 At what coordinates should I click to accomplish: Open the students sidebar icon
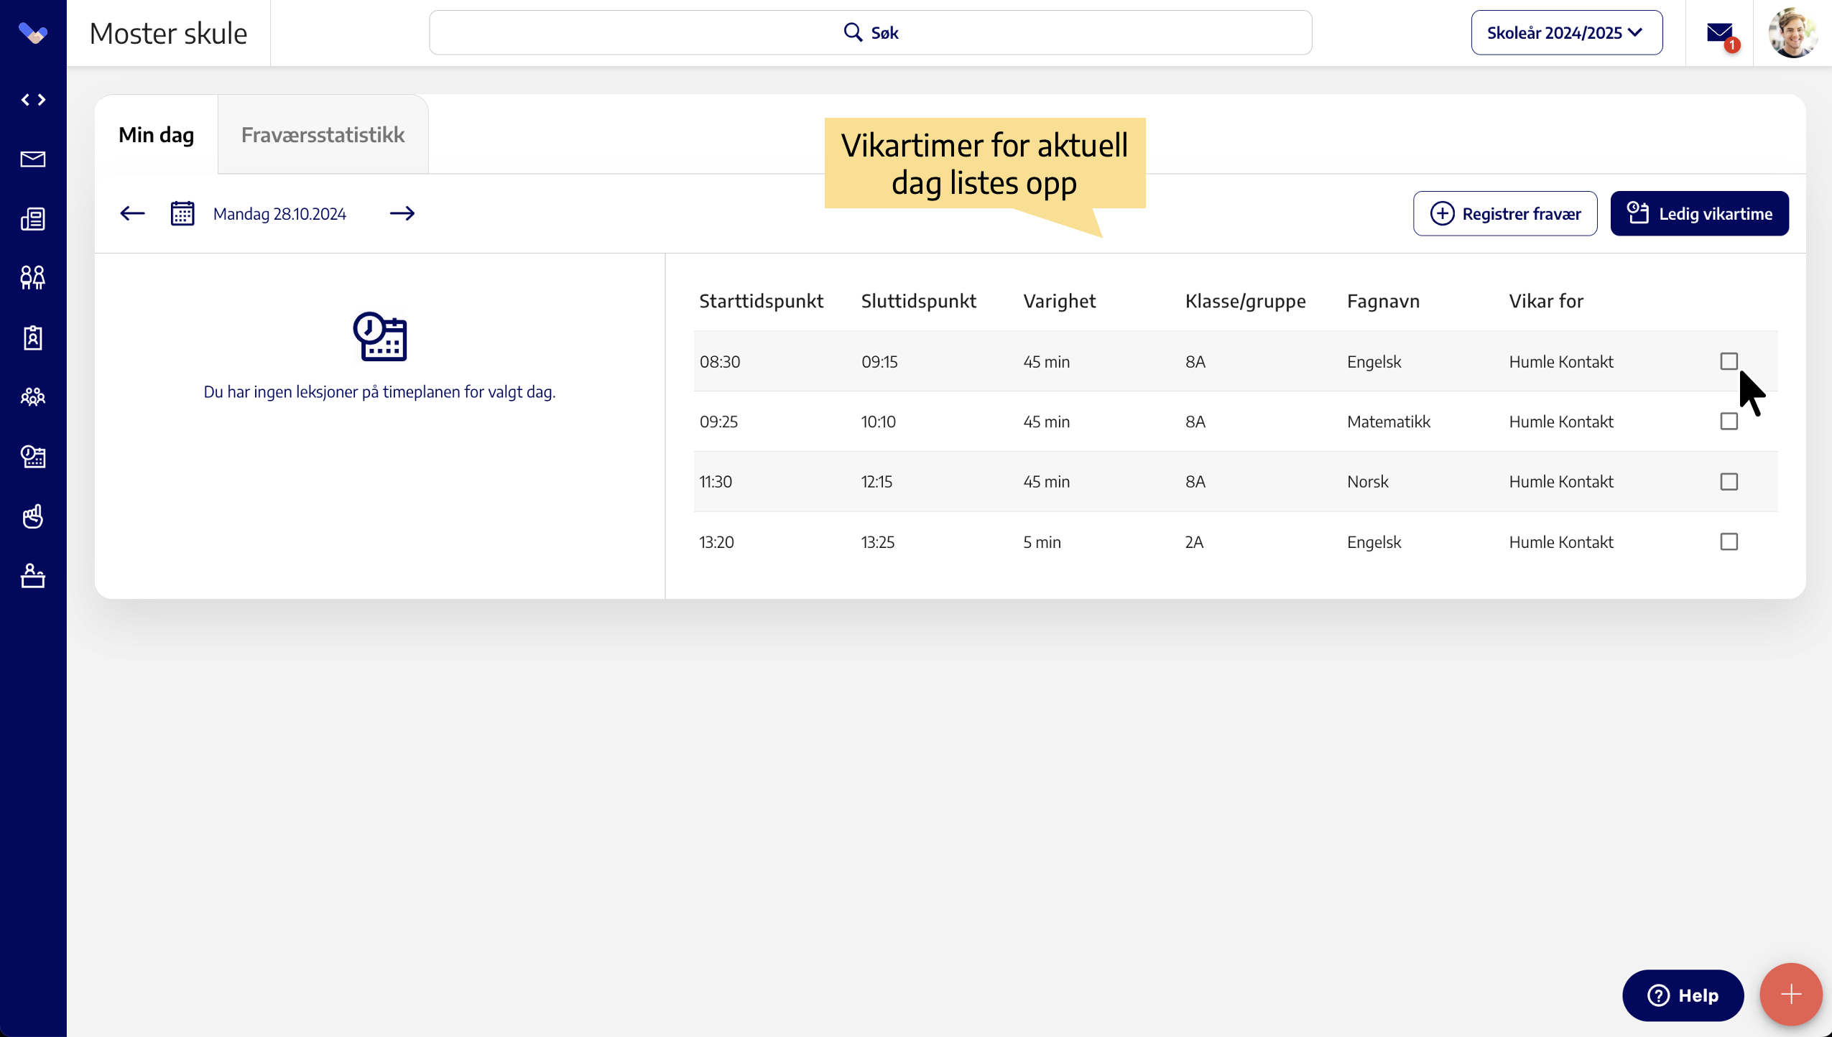click(x=33, y=277)
